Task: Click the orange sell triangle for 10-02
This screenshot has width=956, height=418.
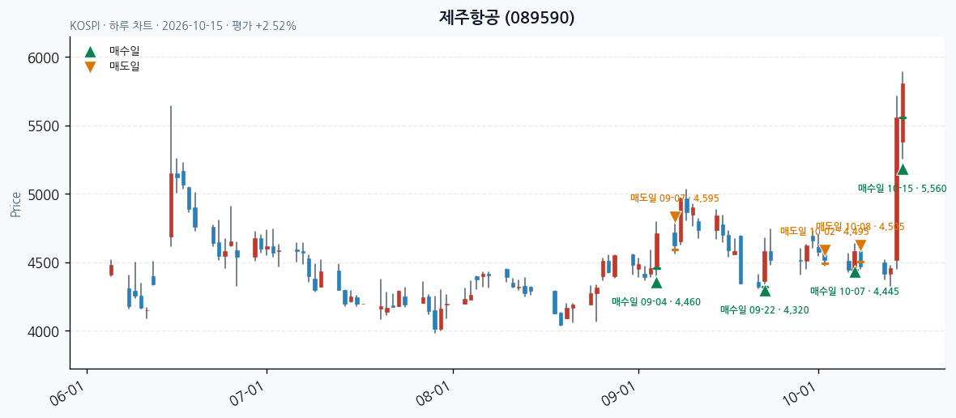Action: (825, 250)
